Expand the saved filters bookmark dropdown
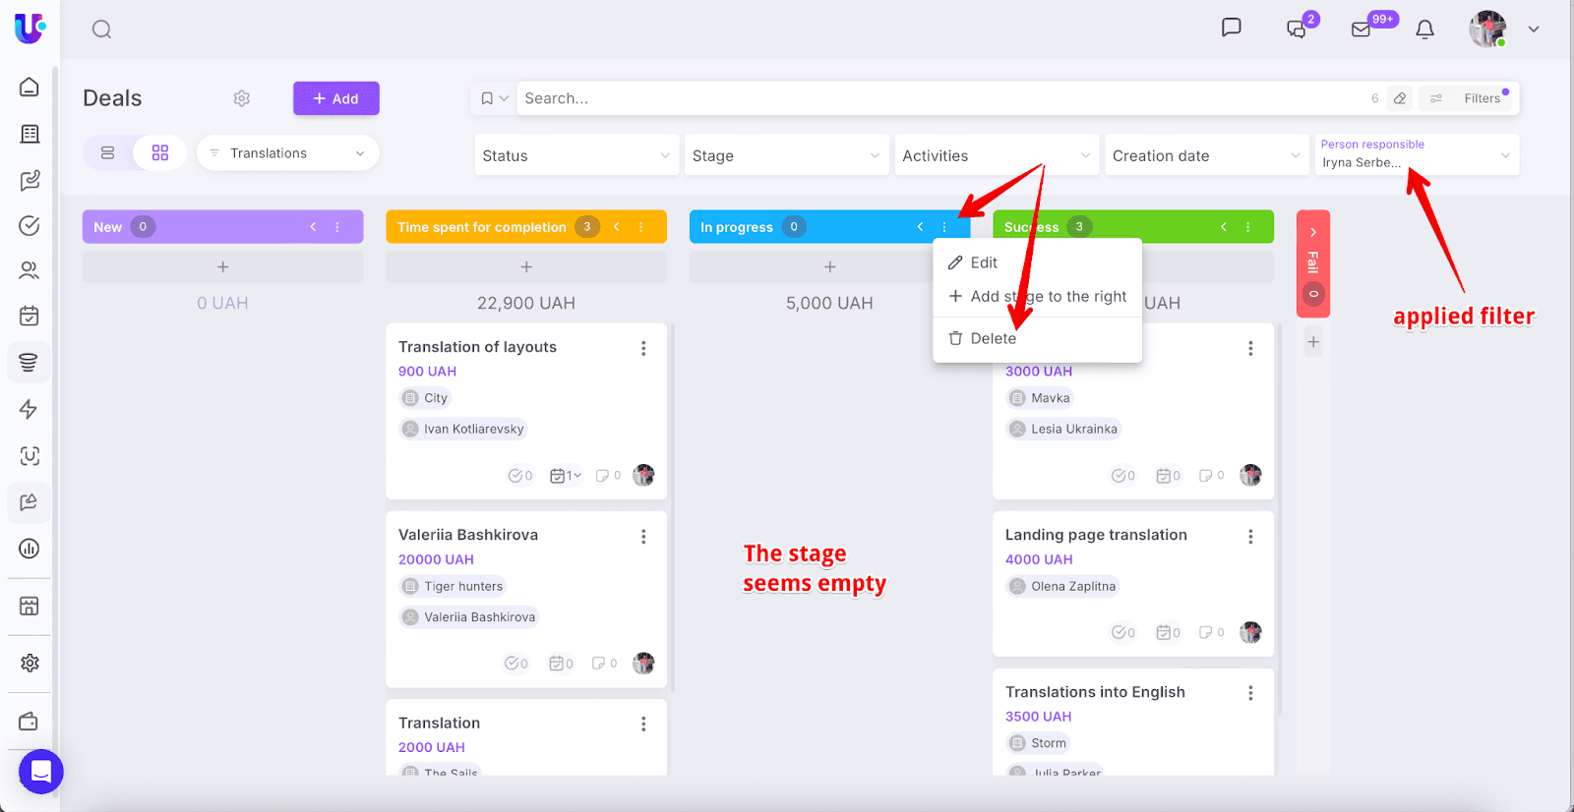The height and width of the screenshot is (812, 1574). (x=495, y=98)
